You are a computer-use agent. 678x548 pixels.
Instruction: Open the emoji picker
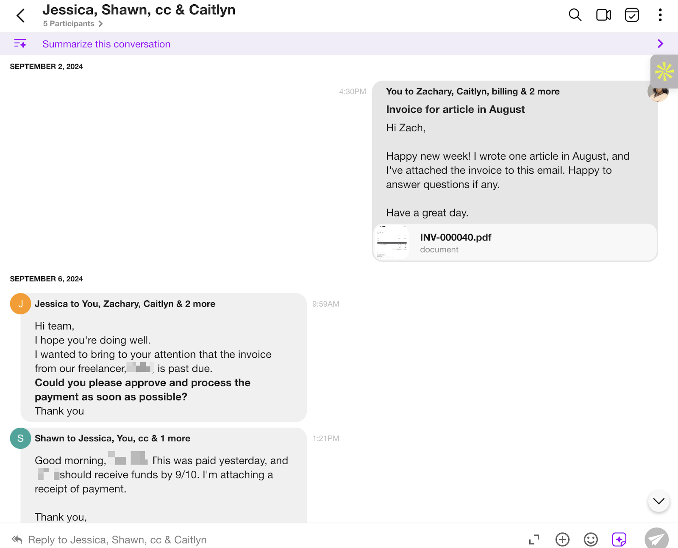[x=591, y=539]
